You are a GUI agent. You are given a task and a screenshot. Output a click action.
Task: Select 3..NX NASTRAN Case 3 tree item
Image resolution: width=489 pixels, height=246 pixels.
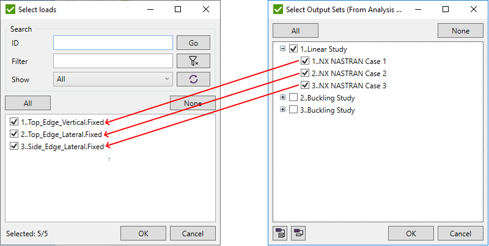coord(349,86)
